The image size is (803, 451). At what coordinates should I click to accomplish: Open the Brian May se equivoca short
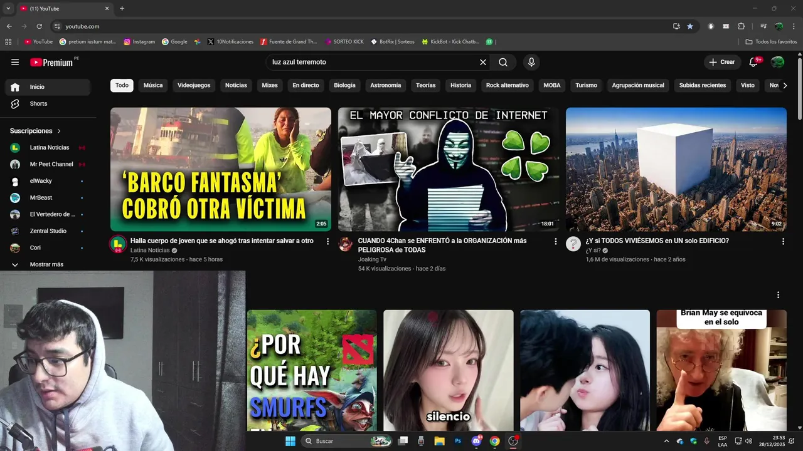(x=721, y=370)
